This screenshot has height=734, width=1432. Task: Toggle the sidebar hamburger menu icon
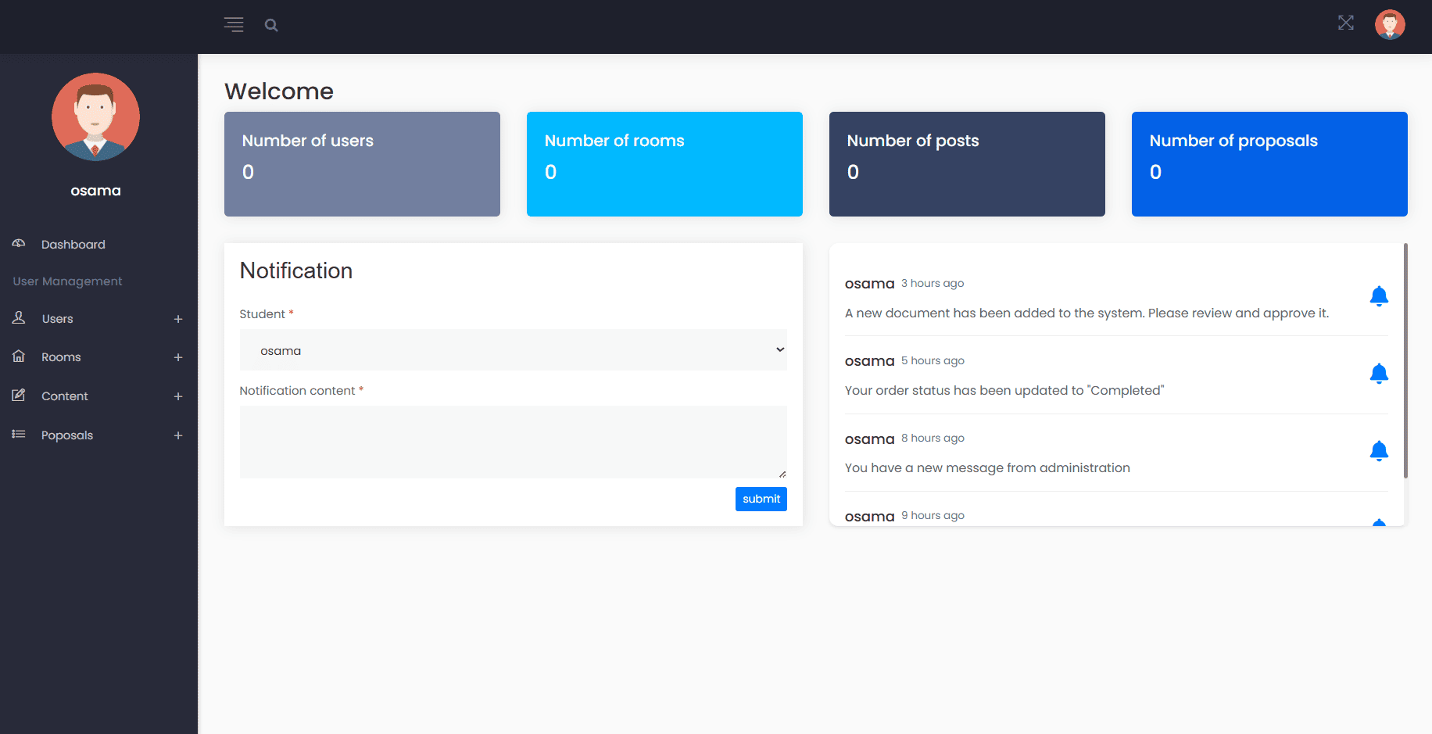(234, 25)
